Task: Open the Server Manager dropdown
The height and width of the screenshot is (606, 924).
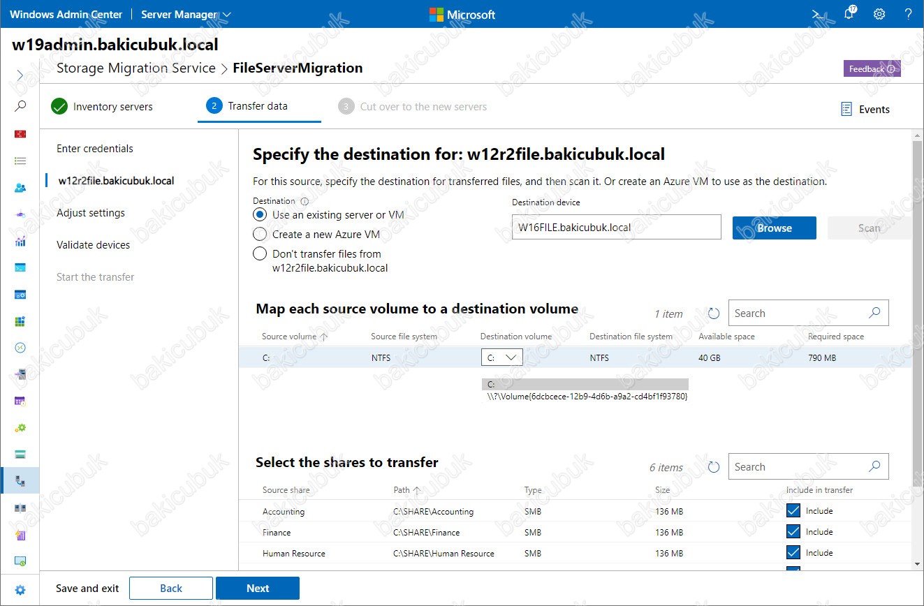Action: click(186, 14)
